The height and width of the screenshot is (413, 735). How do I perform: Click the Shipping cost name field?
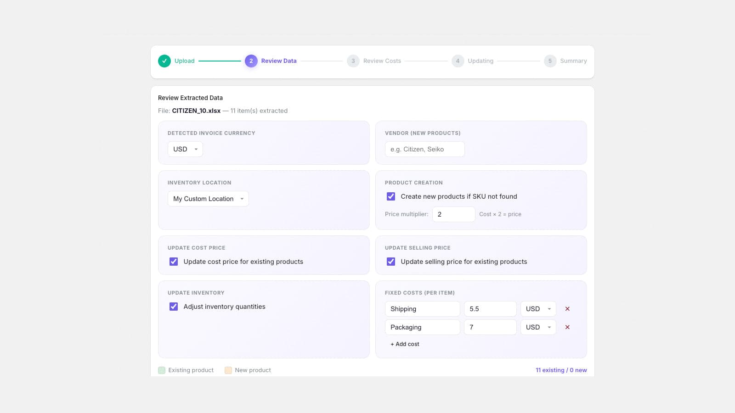tap(422, 309)
